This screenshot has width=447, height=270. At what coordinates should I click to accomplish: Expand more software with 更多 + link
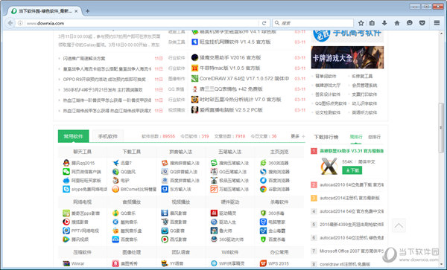point(298,136)
